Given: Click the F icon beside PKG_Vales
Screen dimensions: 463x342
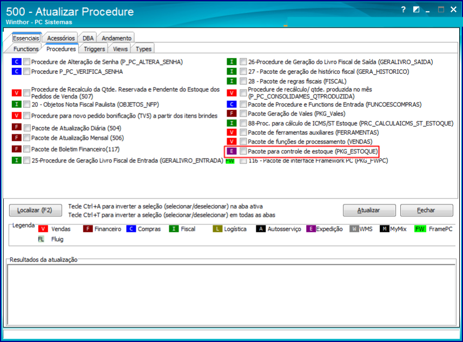Looking at the screenshot, I should tap(231, 113).
